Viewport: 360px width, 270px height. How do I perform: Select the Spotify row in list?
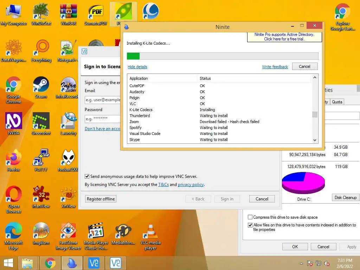click(220, 128)
